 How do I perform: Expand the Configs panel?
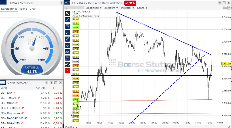click(71, 127)
